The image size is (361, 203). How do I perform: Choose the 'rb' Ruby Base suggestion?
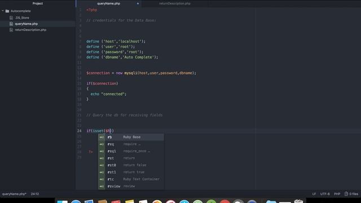[131, 137]
